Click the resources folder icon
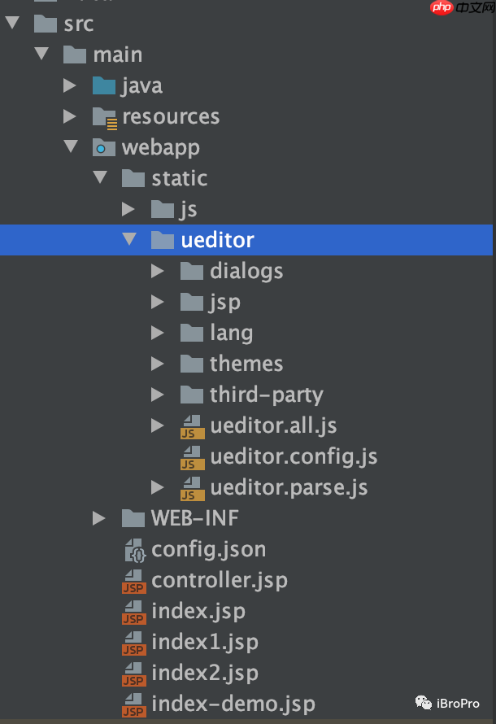Viewport: 496px width, 724px height. pos(105,118)
